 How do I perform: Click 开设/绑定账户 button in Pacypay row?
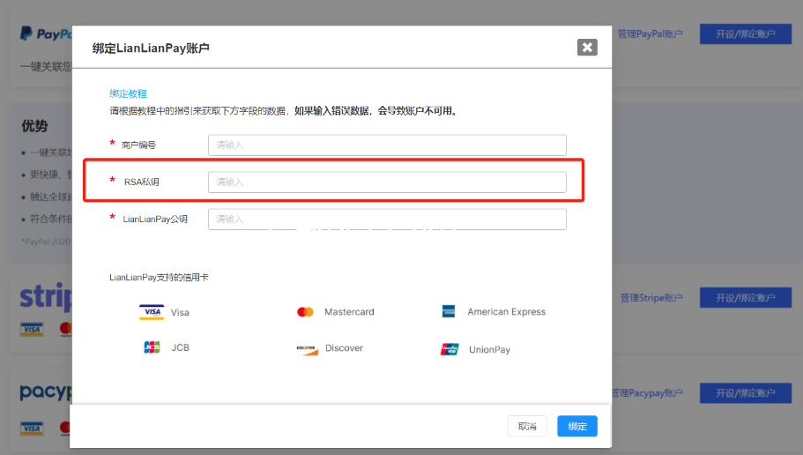(x=746, y=393)
